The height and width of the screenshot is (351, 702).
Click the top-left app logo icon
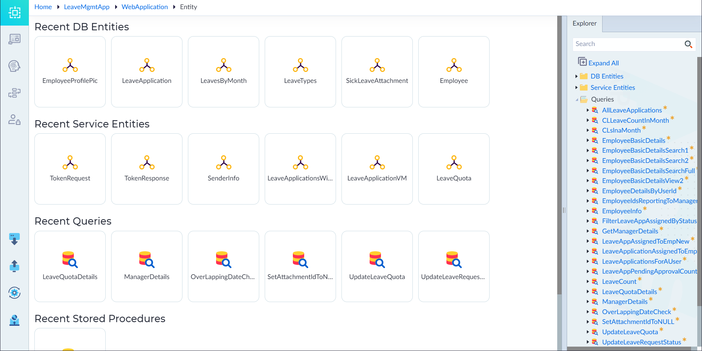[14, 13]
